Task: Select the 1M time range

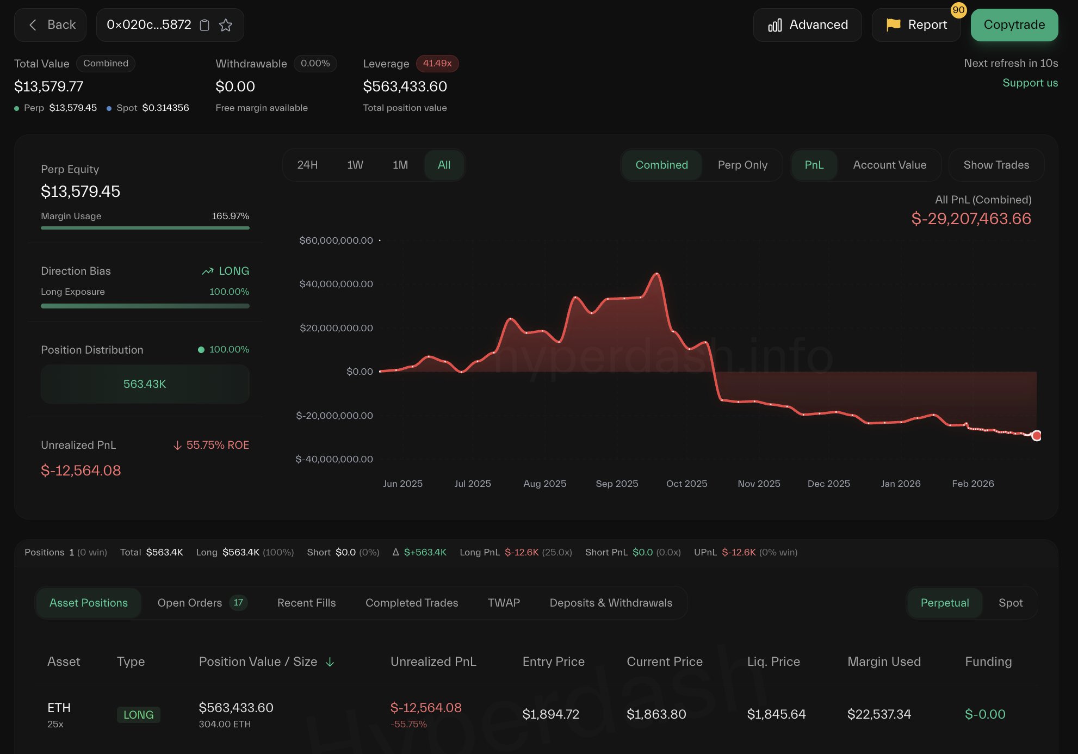Action: tap(400, 165)
